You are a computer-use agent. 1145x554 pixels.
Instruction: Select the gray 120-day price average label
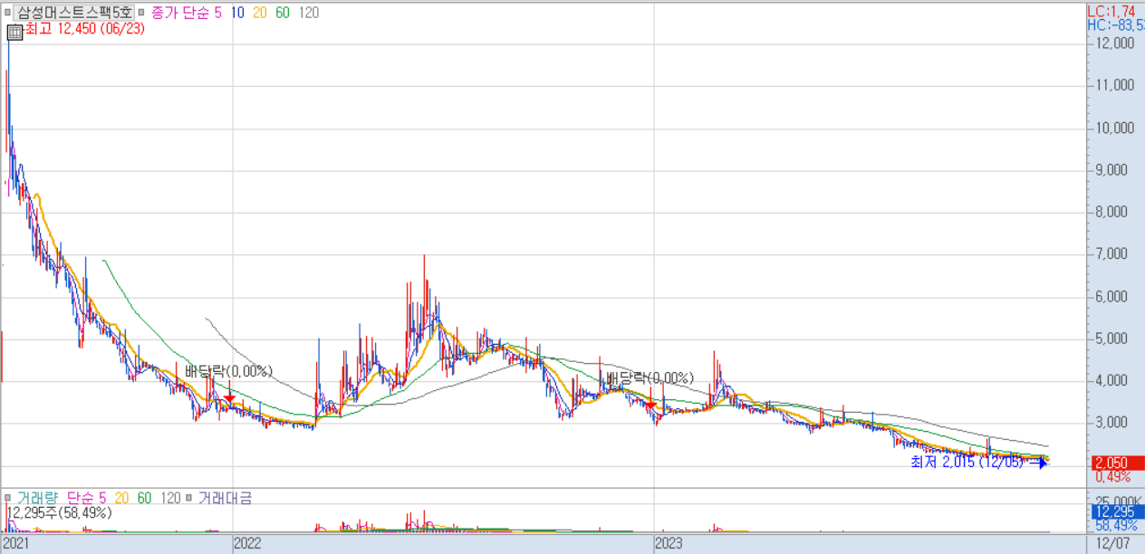click(x=308, y=14)
